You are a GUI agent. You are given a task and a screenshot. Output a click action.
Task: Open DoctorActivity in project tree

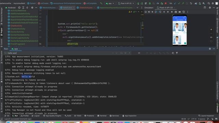click(17, 32)
